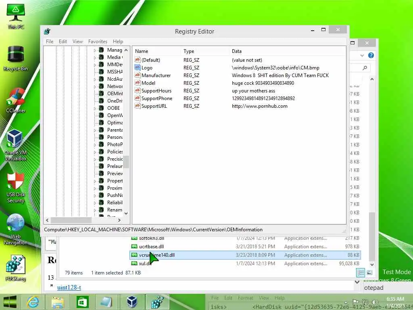Open Web Navigation desktop icon
The height and width of the screenshot is (310, 413).
[x=16, y=230]
